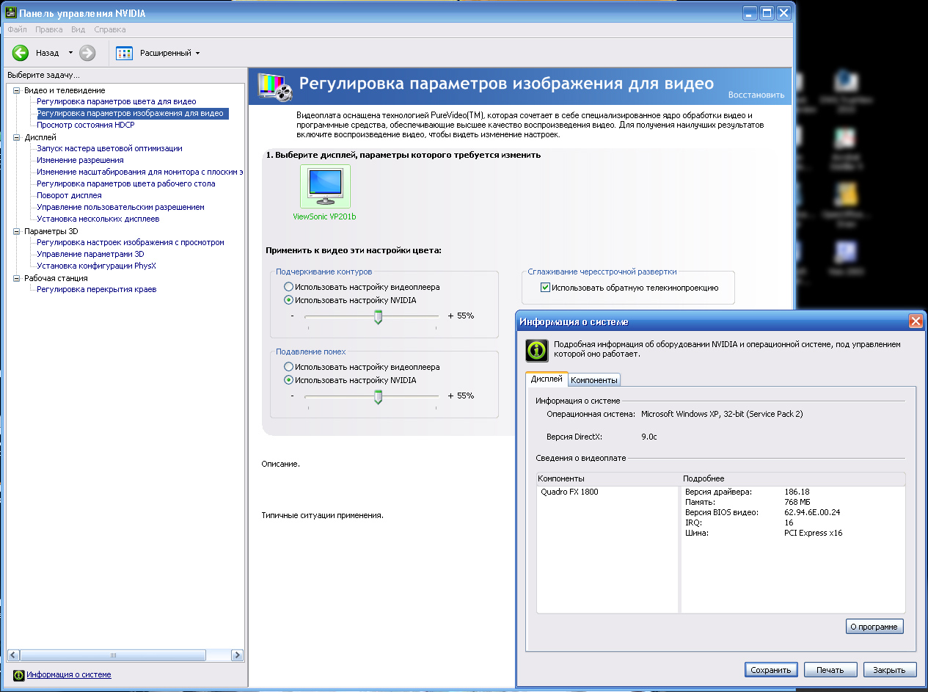The height and width of the screenshot is (692, 928).
Task: Open the Файл menu
Action: tap(17, 29)
